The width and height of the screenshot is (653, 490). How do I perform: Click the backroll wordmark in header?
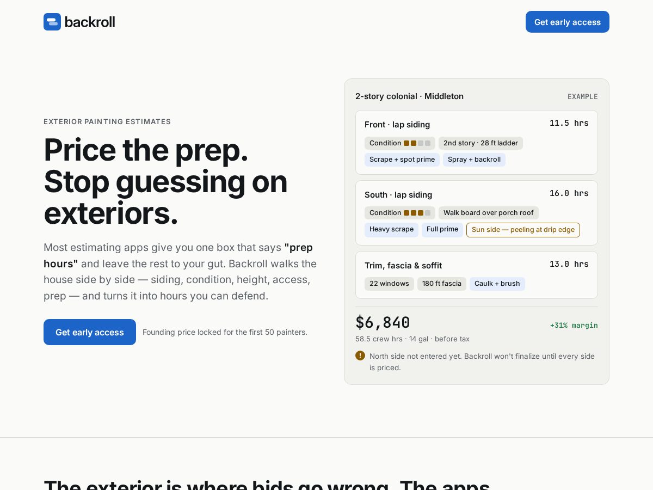click(x=90, y=22)
